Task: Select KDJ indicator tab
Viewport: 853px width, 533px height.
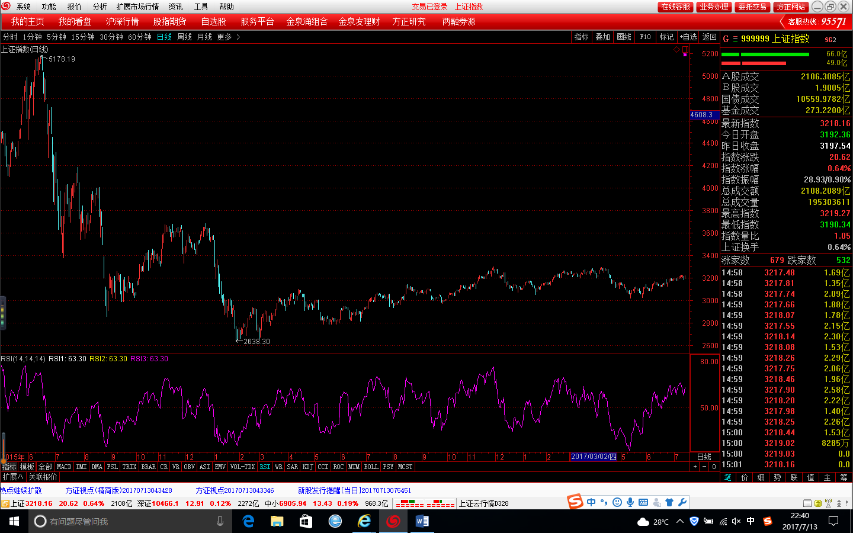Action: pyautogui.click(x=307, y=467)
